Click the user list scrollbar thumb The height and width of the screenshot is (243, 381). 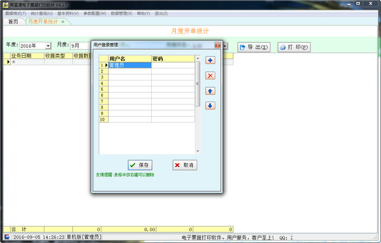pyautogui.click(x=197, y=84)
